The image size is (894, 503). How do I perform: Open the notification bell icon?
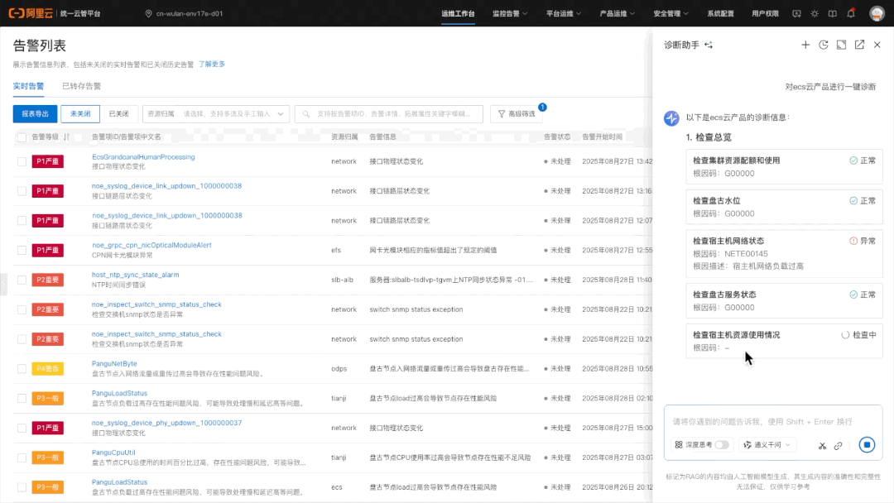click(x=851, y=13)
